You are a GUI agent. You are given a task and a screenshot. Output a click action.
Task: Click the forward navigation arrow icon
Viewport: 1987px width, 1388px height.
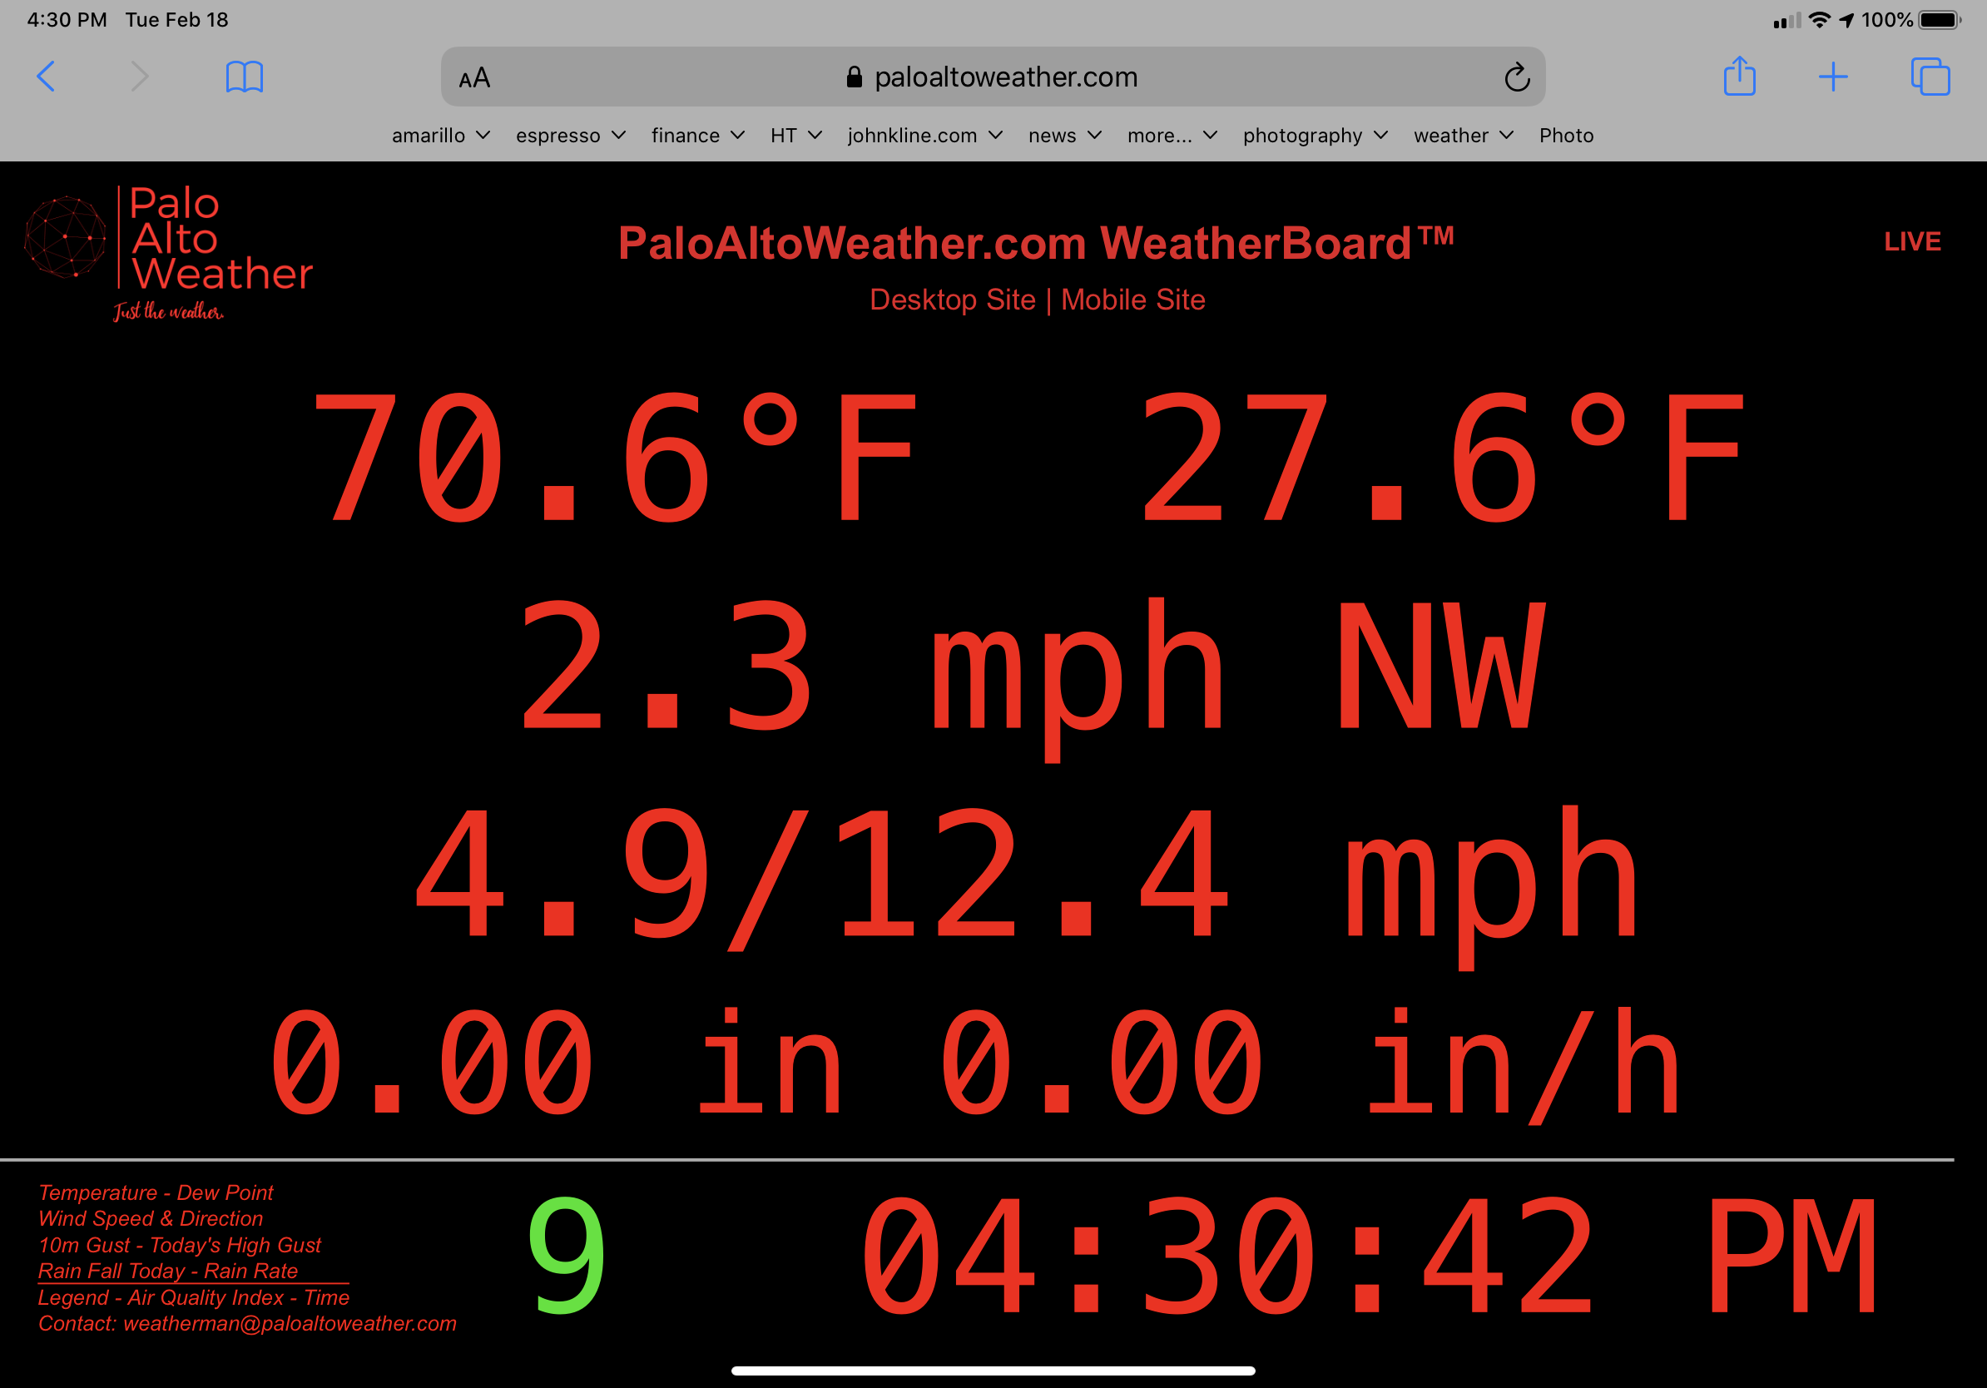point(136,78)
